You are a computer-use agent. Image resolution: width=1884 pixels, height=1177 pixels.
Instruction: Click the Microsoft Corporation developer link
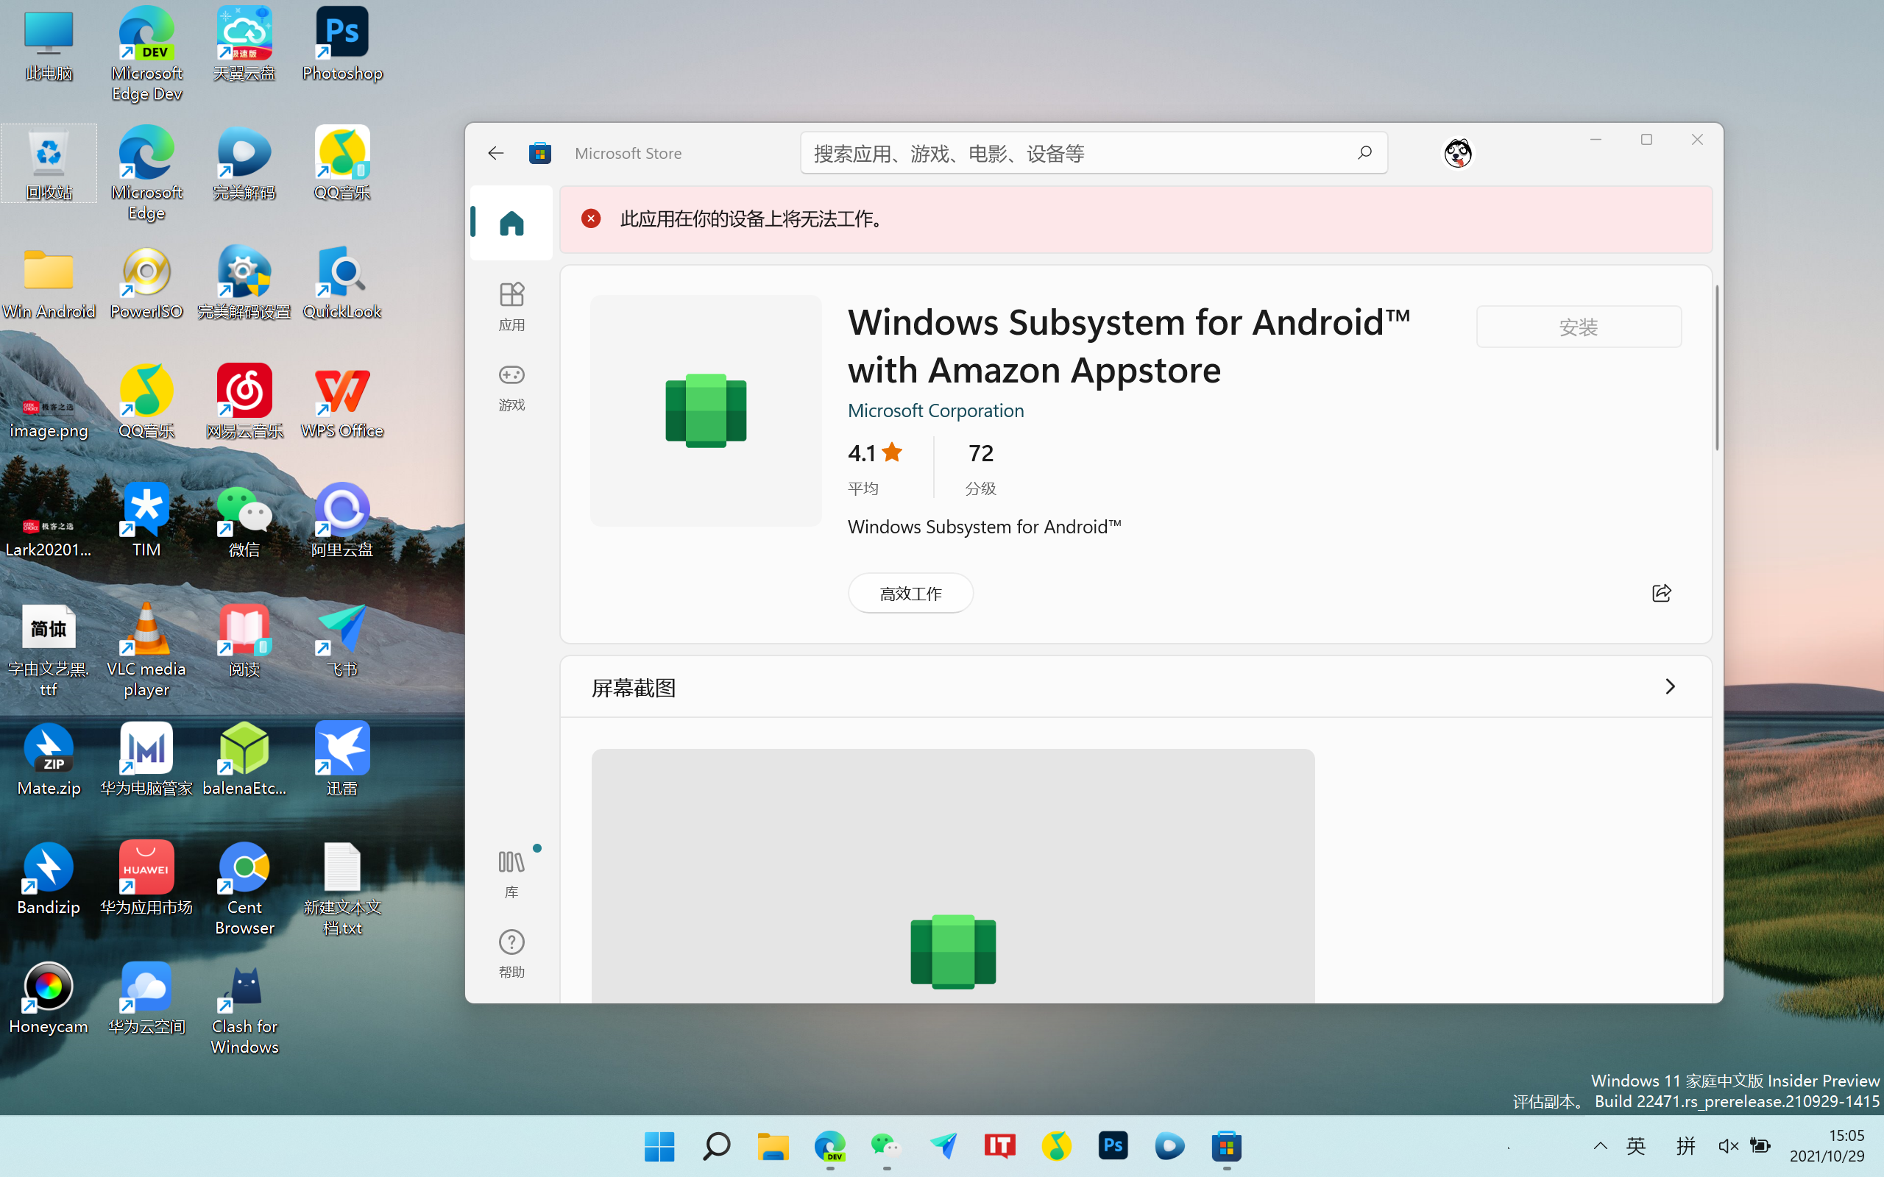936,410
